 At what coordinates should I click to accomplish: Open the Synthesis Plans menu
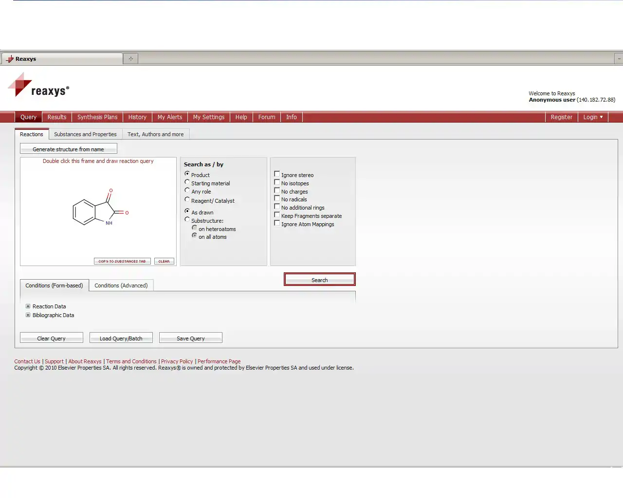click(97, 117)
